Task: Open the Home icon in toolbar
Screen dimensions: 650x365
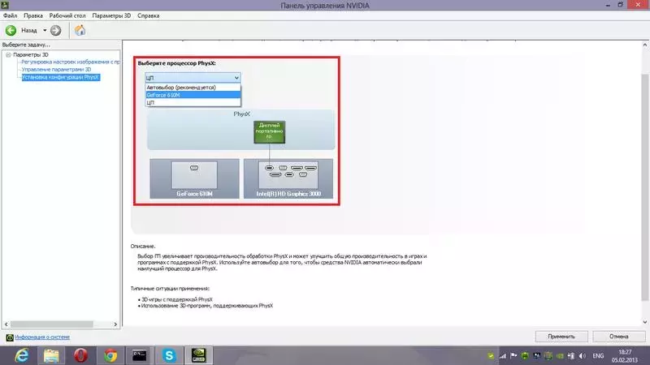Action: [x=80, y=30]
